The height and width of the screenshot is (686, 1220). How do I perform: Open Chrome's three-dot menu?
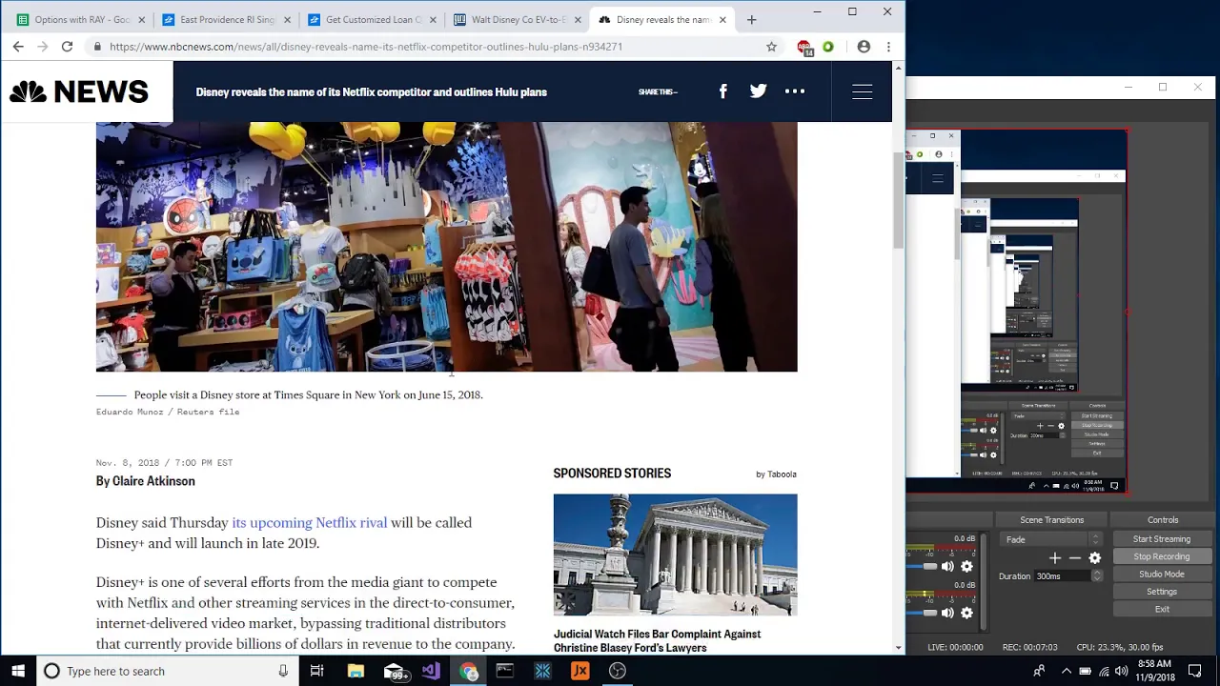(888, 46)
